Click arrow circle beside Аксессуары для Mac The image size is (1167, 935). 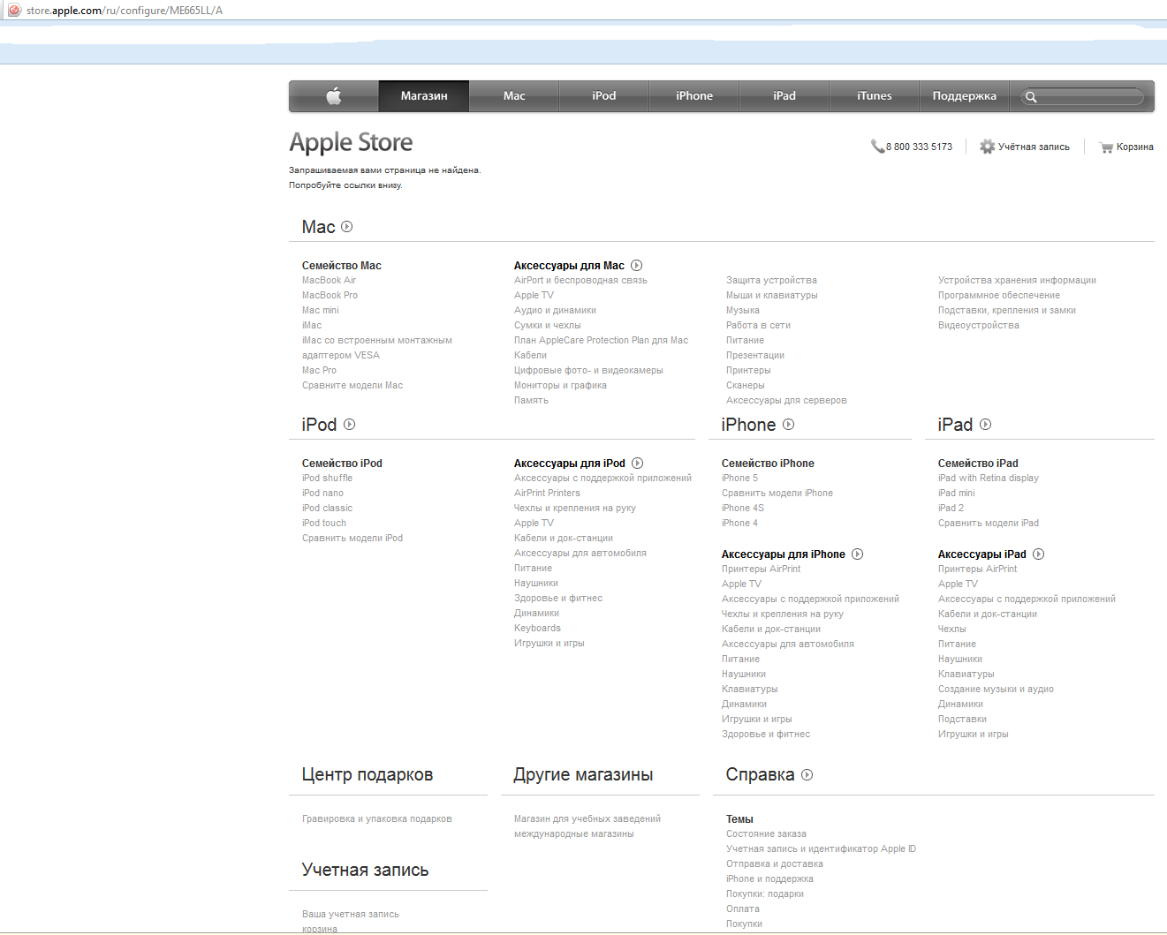tap(637, 266)
